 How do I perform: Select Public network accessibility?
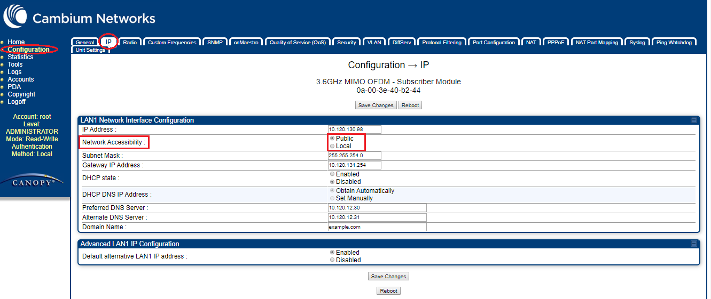tap(332, 139)
